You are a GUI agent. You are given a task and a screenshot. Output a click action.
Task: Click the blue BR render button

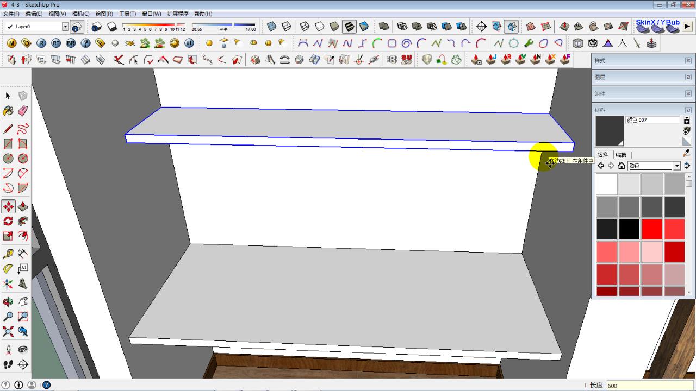(x=71, y=43)
